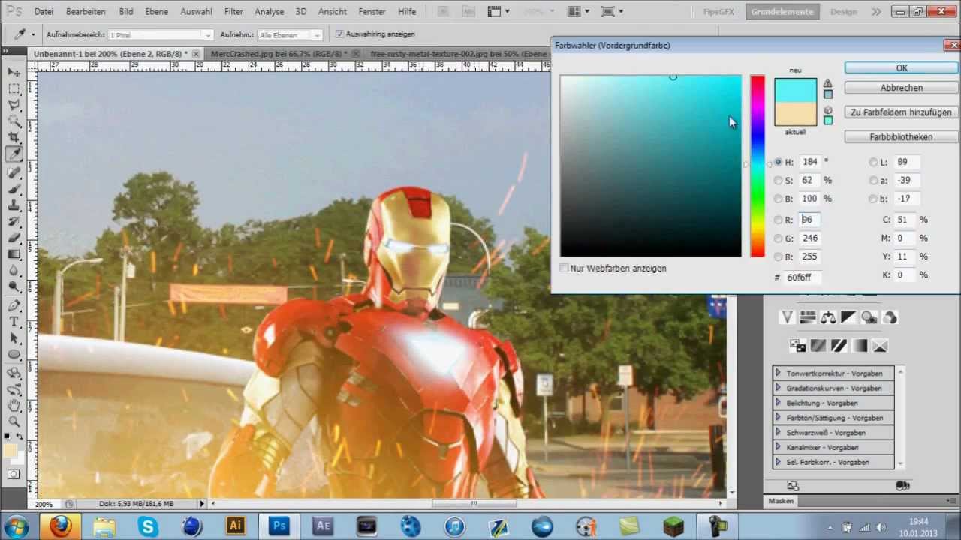Open the Filter menu
961x540 pixels.
pyautogui.click(x=233, y=12)
